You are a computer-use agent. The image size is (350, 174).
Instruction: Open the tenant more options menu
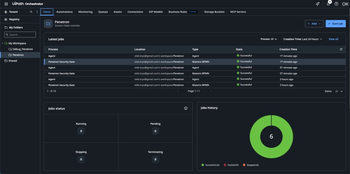point(37,12)
